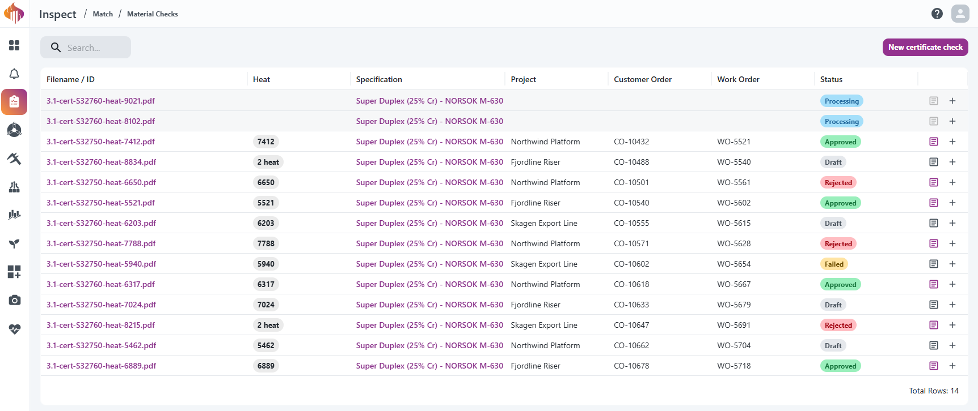Open the hammer tools icon in sidebar
Screen dimensions: 978x411
tap(14, 159)
